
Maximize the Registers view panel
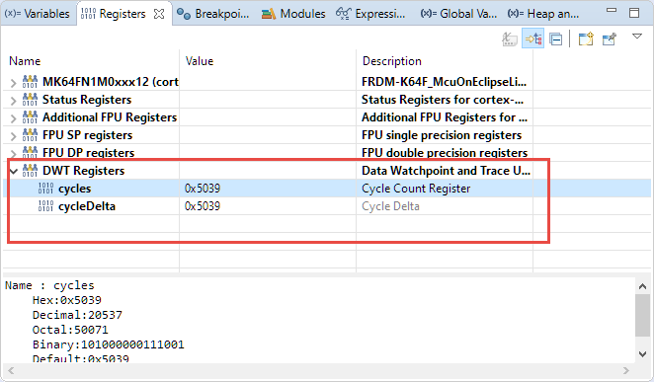pyautogui.click(x=634, y=13)
